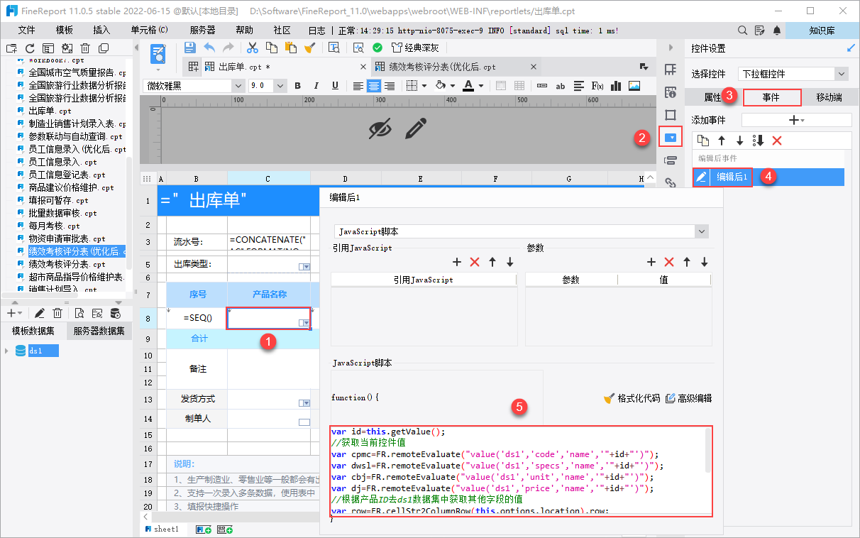Click the Save icon in the toolbar
860x538 pixels.
click(190, 48)
